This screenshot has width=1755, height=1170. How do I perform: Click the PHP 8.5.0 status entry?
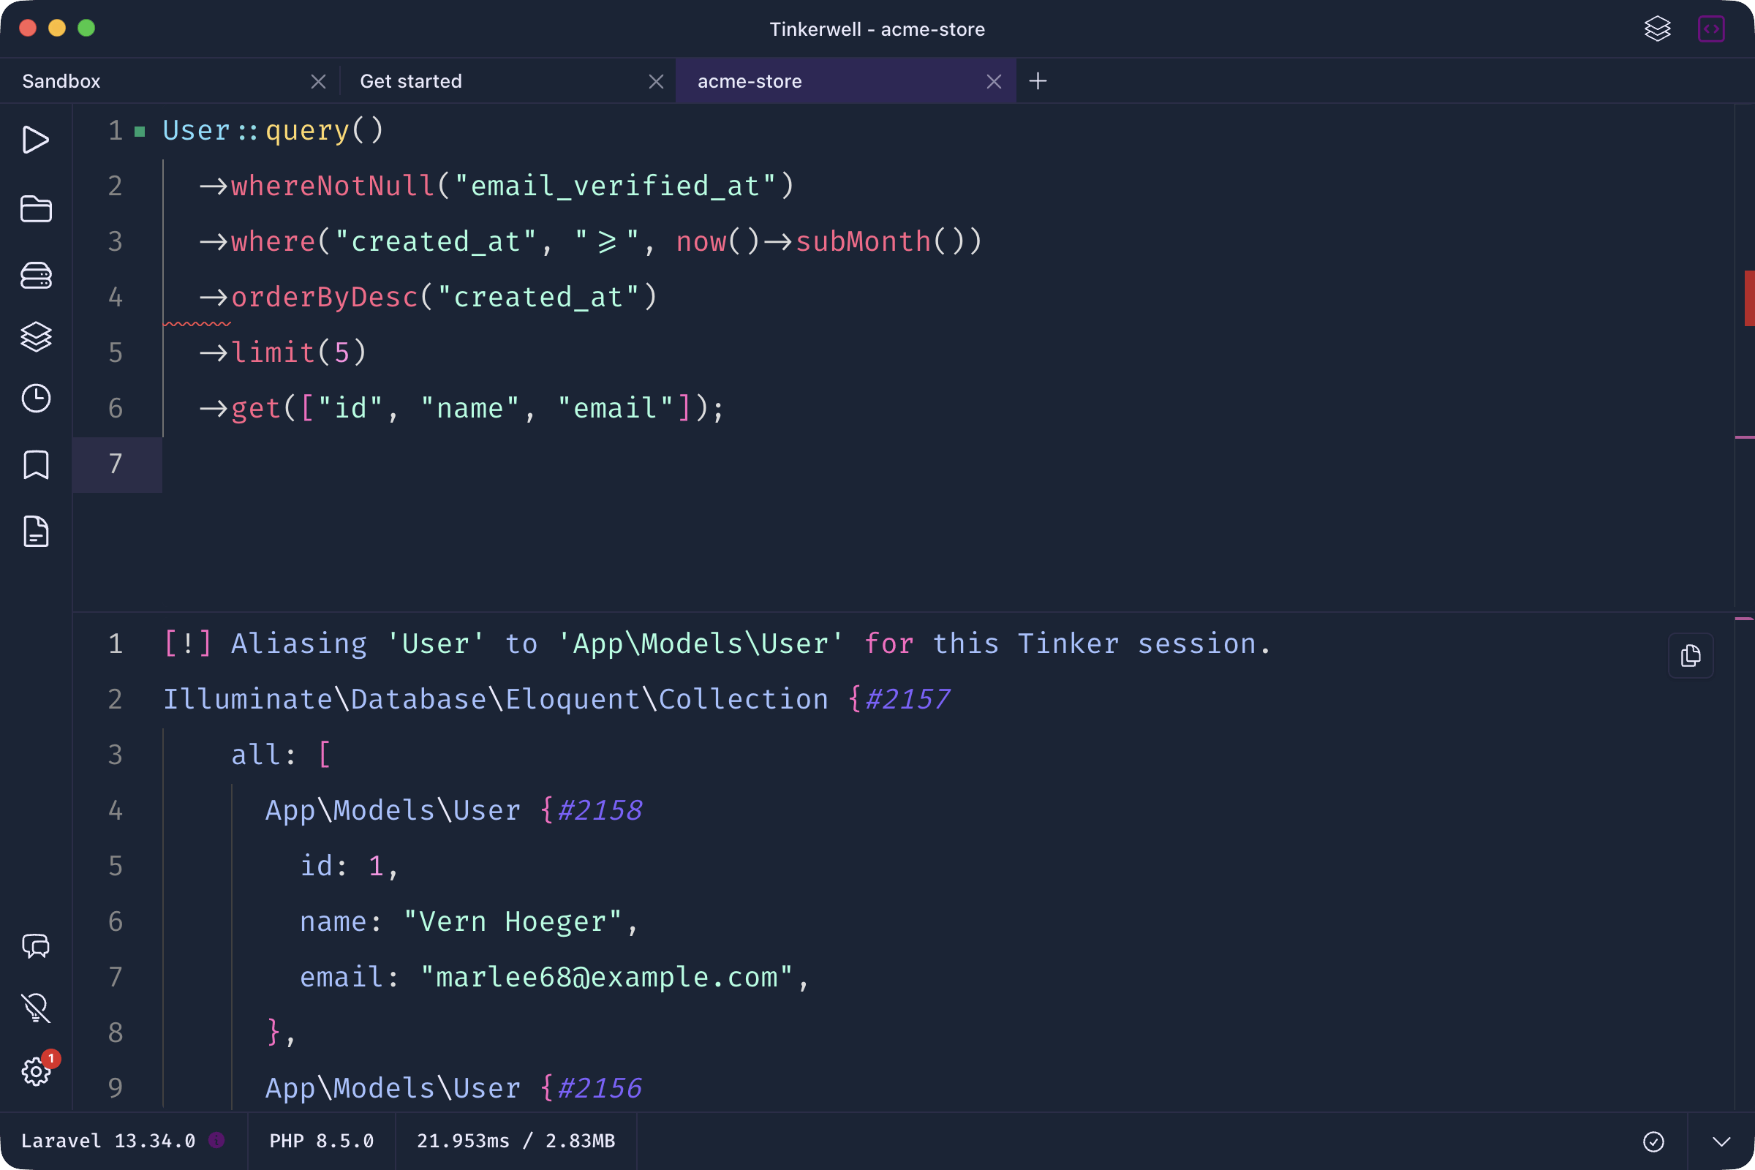tap(322, 1141)
